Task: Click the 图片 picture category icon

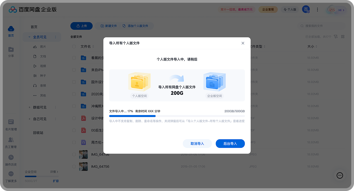Action: [x=35, y=47]
